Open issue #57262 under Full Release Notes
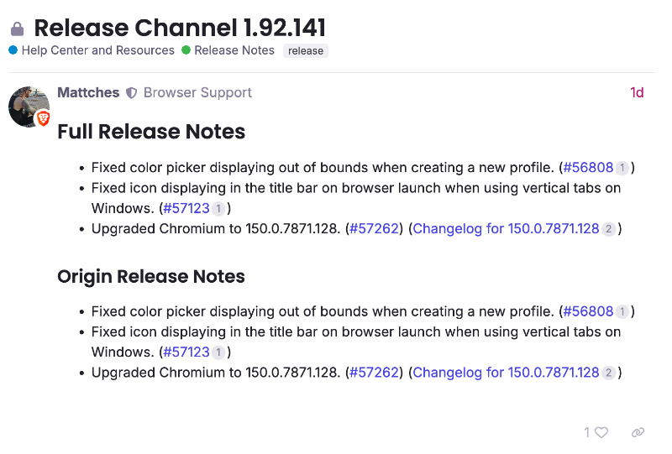Image resolution: width=672 pixels, height=454 pixels. point(374,229)
